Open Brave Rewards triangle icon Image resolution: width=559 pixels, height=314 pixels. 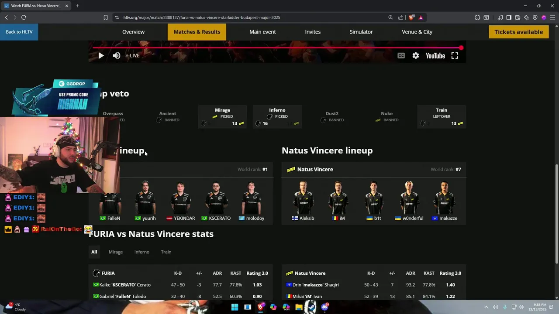tap(421, 17)
